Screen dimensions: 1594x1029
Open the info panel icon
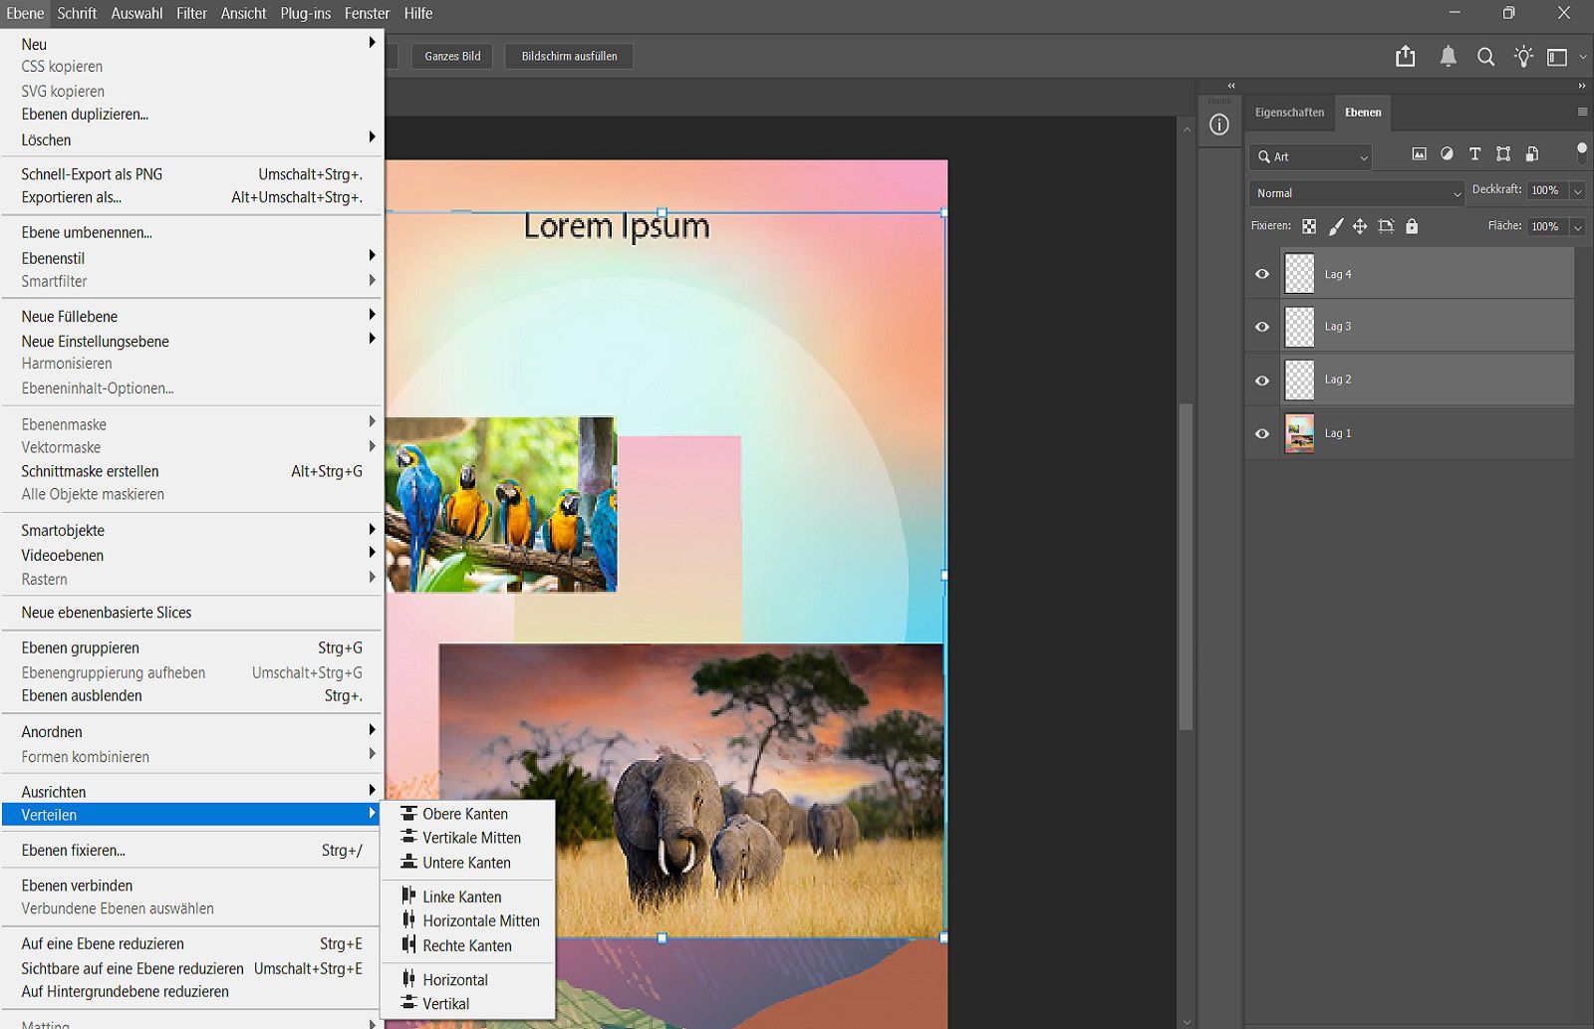click(1219, 125)
